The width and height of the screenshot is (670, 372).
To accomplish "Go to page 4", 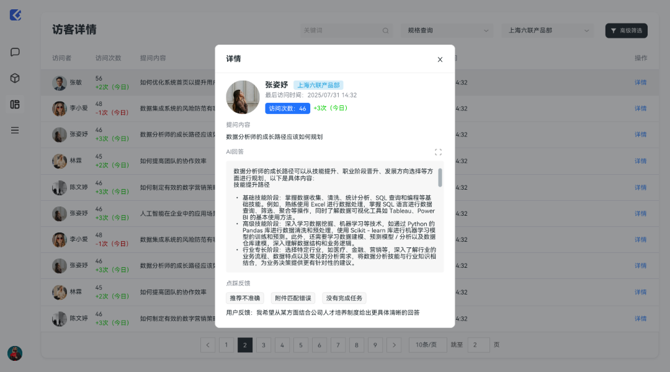I will [282, 345].
